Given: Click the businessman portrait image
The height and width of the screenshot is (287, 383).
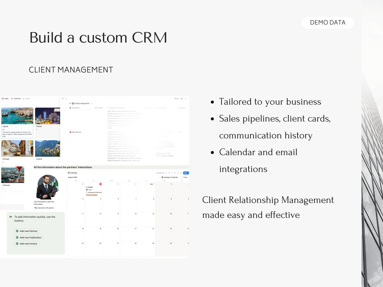Looking at the screenshot, I should pos(47,187).
